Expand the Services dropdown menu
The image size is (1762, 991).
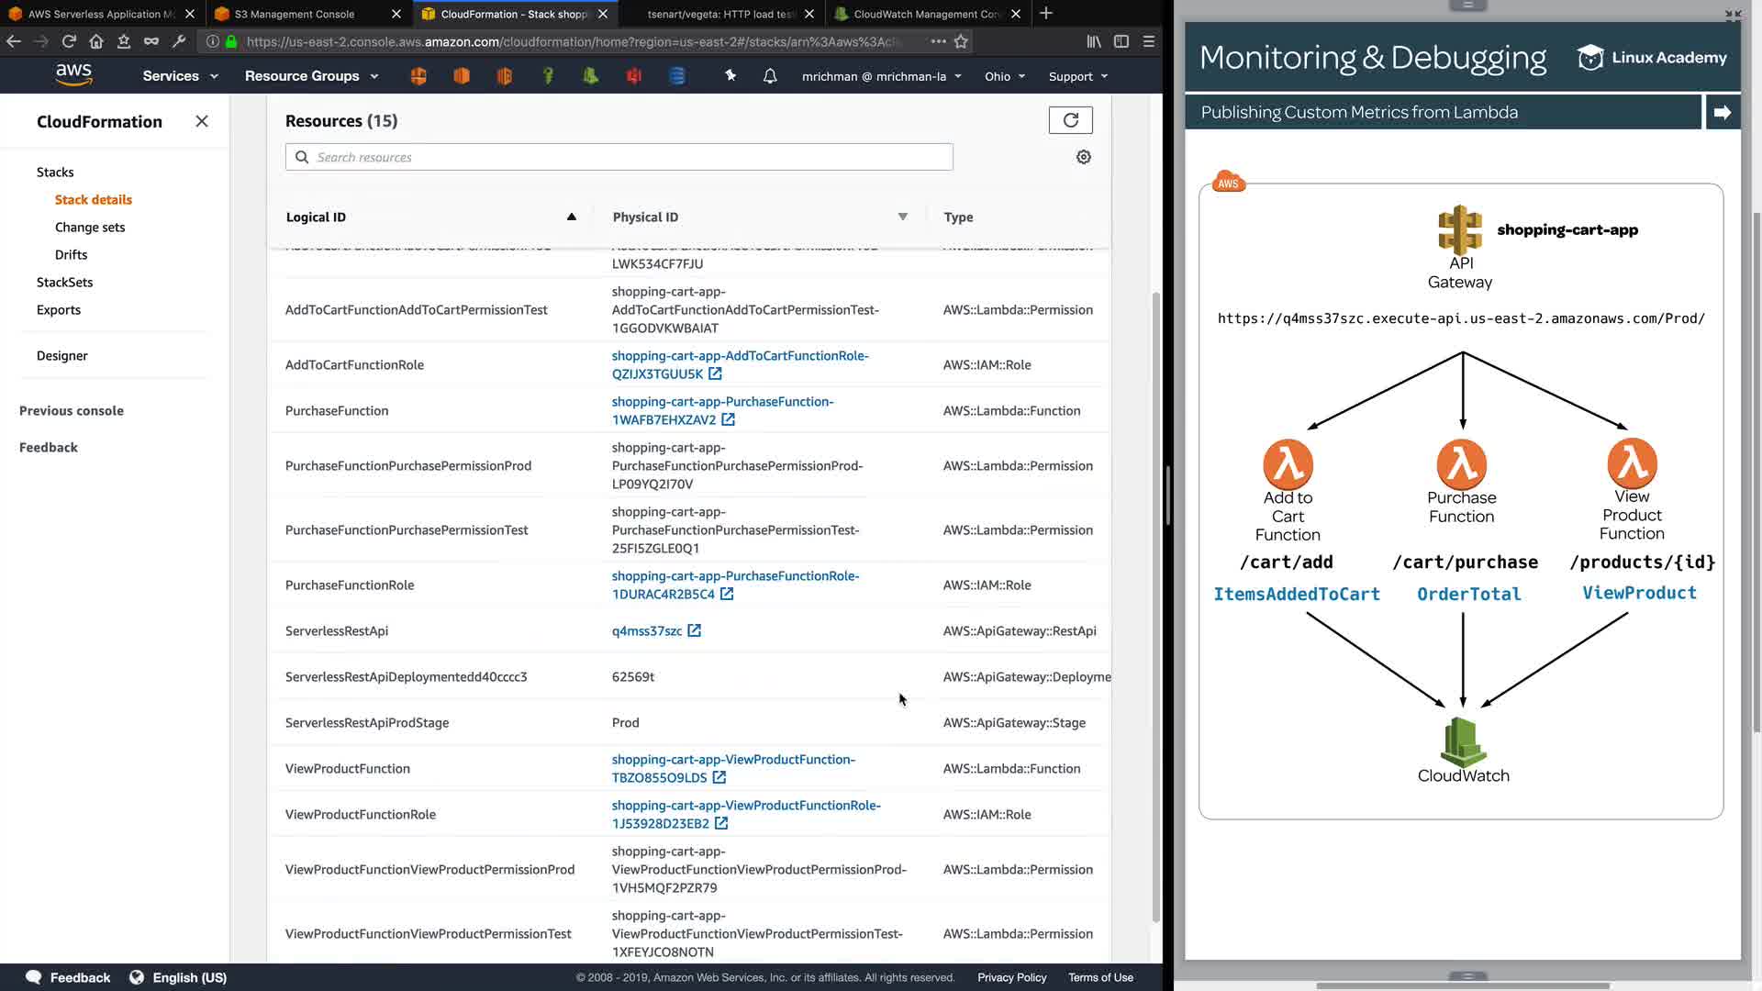[x=180, y=76]
